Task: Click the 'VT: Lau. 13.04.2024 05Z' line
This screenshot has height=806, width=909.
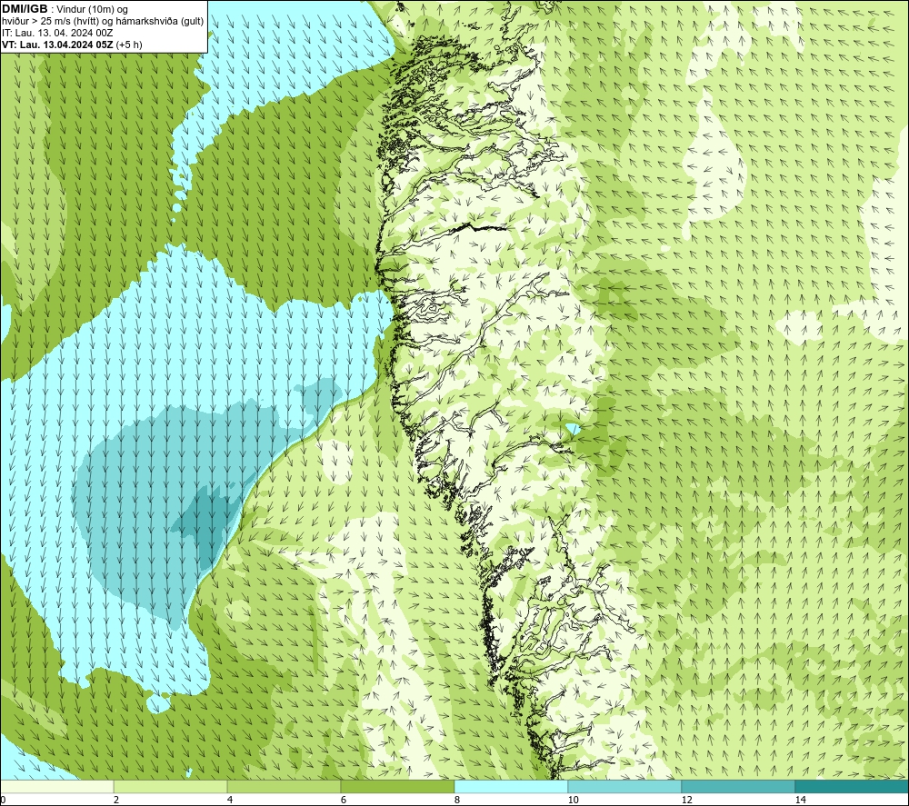Action: (x=57, y=45)
